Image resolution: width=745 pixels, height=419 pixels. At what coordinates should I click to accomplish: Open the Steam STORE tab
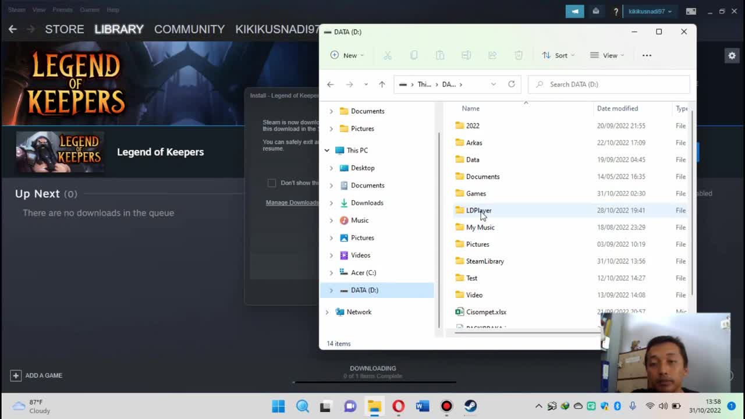tap(65, 29)
